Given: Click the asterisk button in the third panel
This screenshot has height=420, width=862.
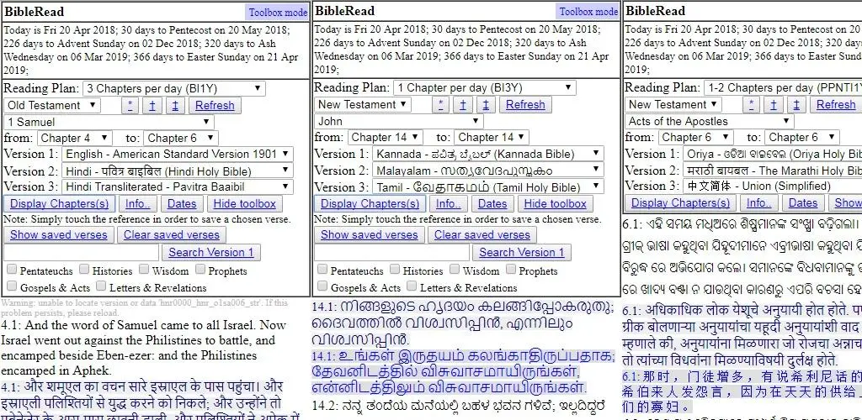Looking at the screenshot, I should coord(751,104).
